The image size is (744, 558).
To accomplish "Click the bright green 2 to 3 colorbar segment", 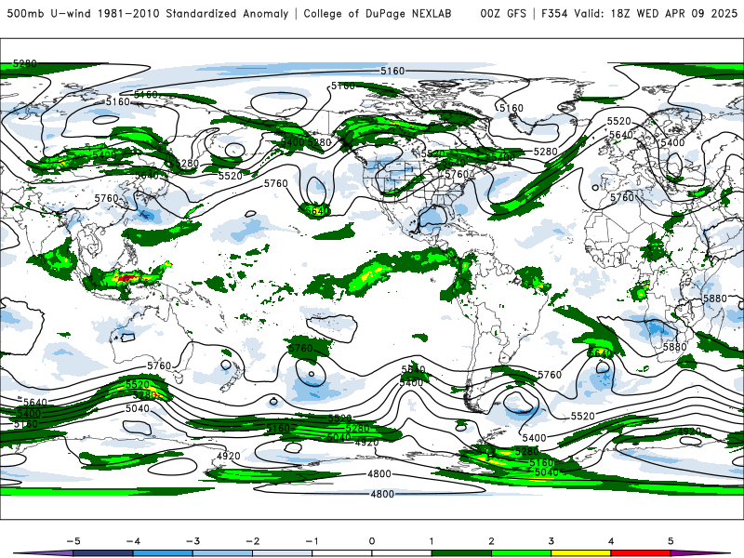I will tap(522, 553).
